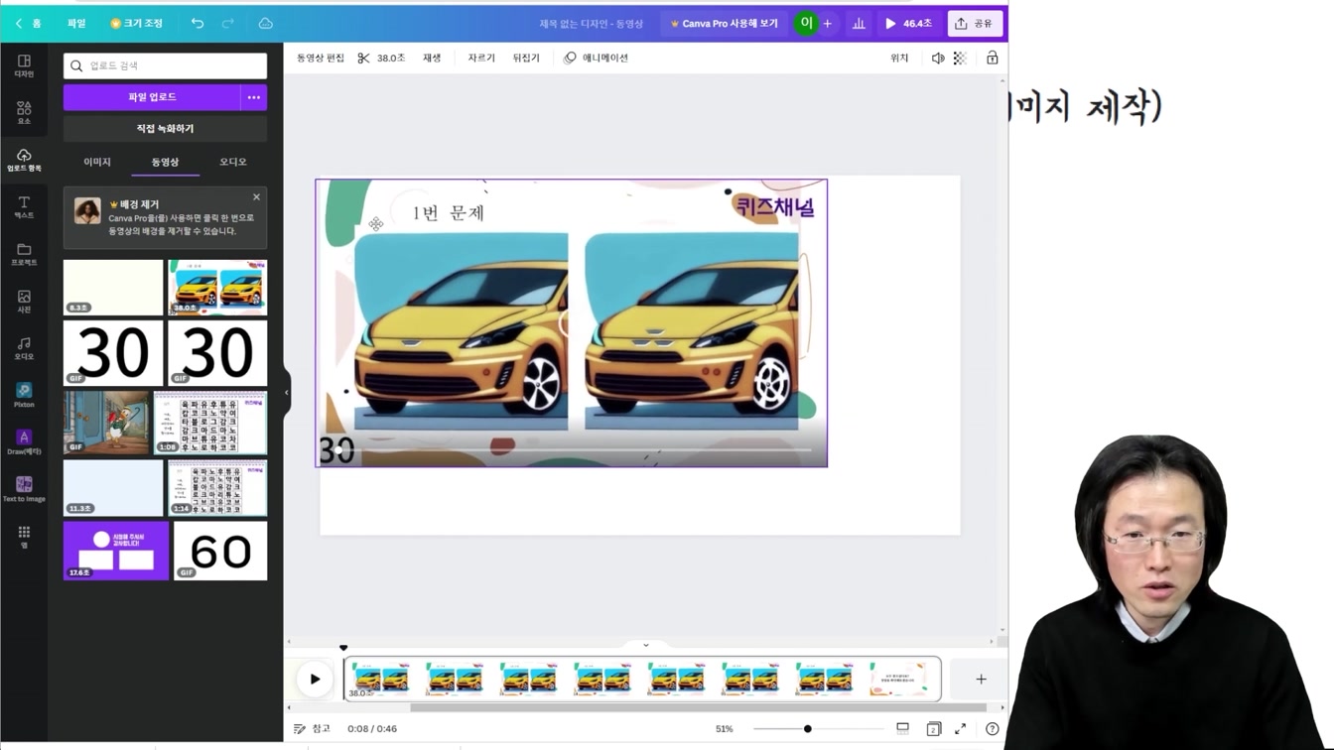
Task: Open the 파일 (File) menu
Action: click(x=76, y=23)
